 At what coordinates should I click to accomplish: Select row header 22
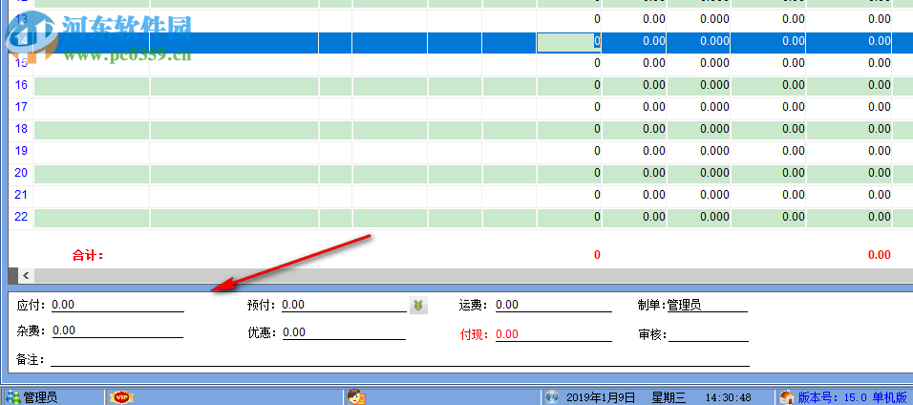coord(21,217)
